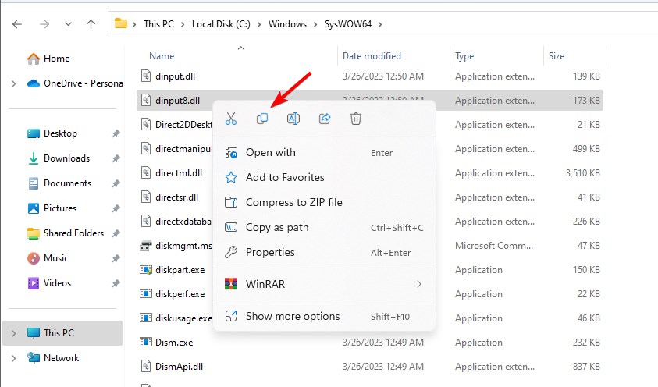Open Music in the sidebar

pyautogui.click(x=48, y=258)
